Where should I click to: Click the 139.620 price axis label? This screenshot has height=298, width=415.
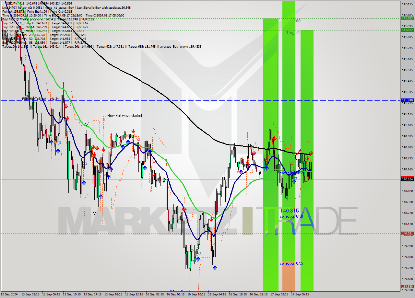coord(407,279)
